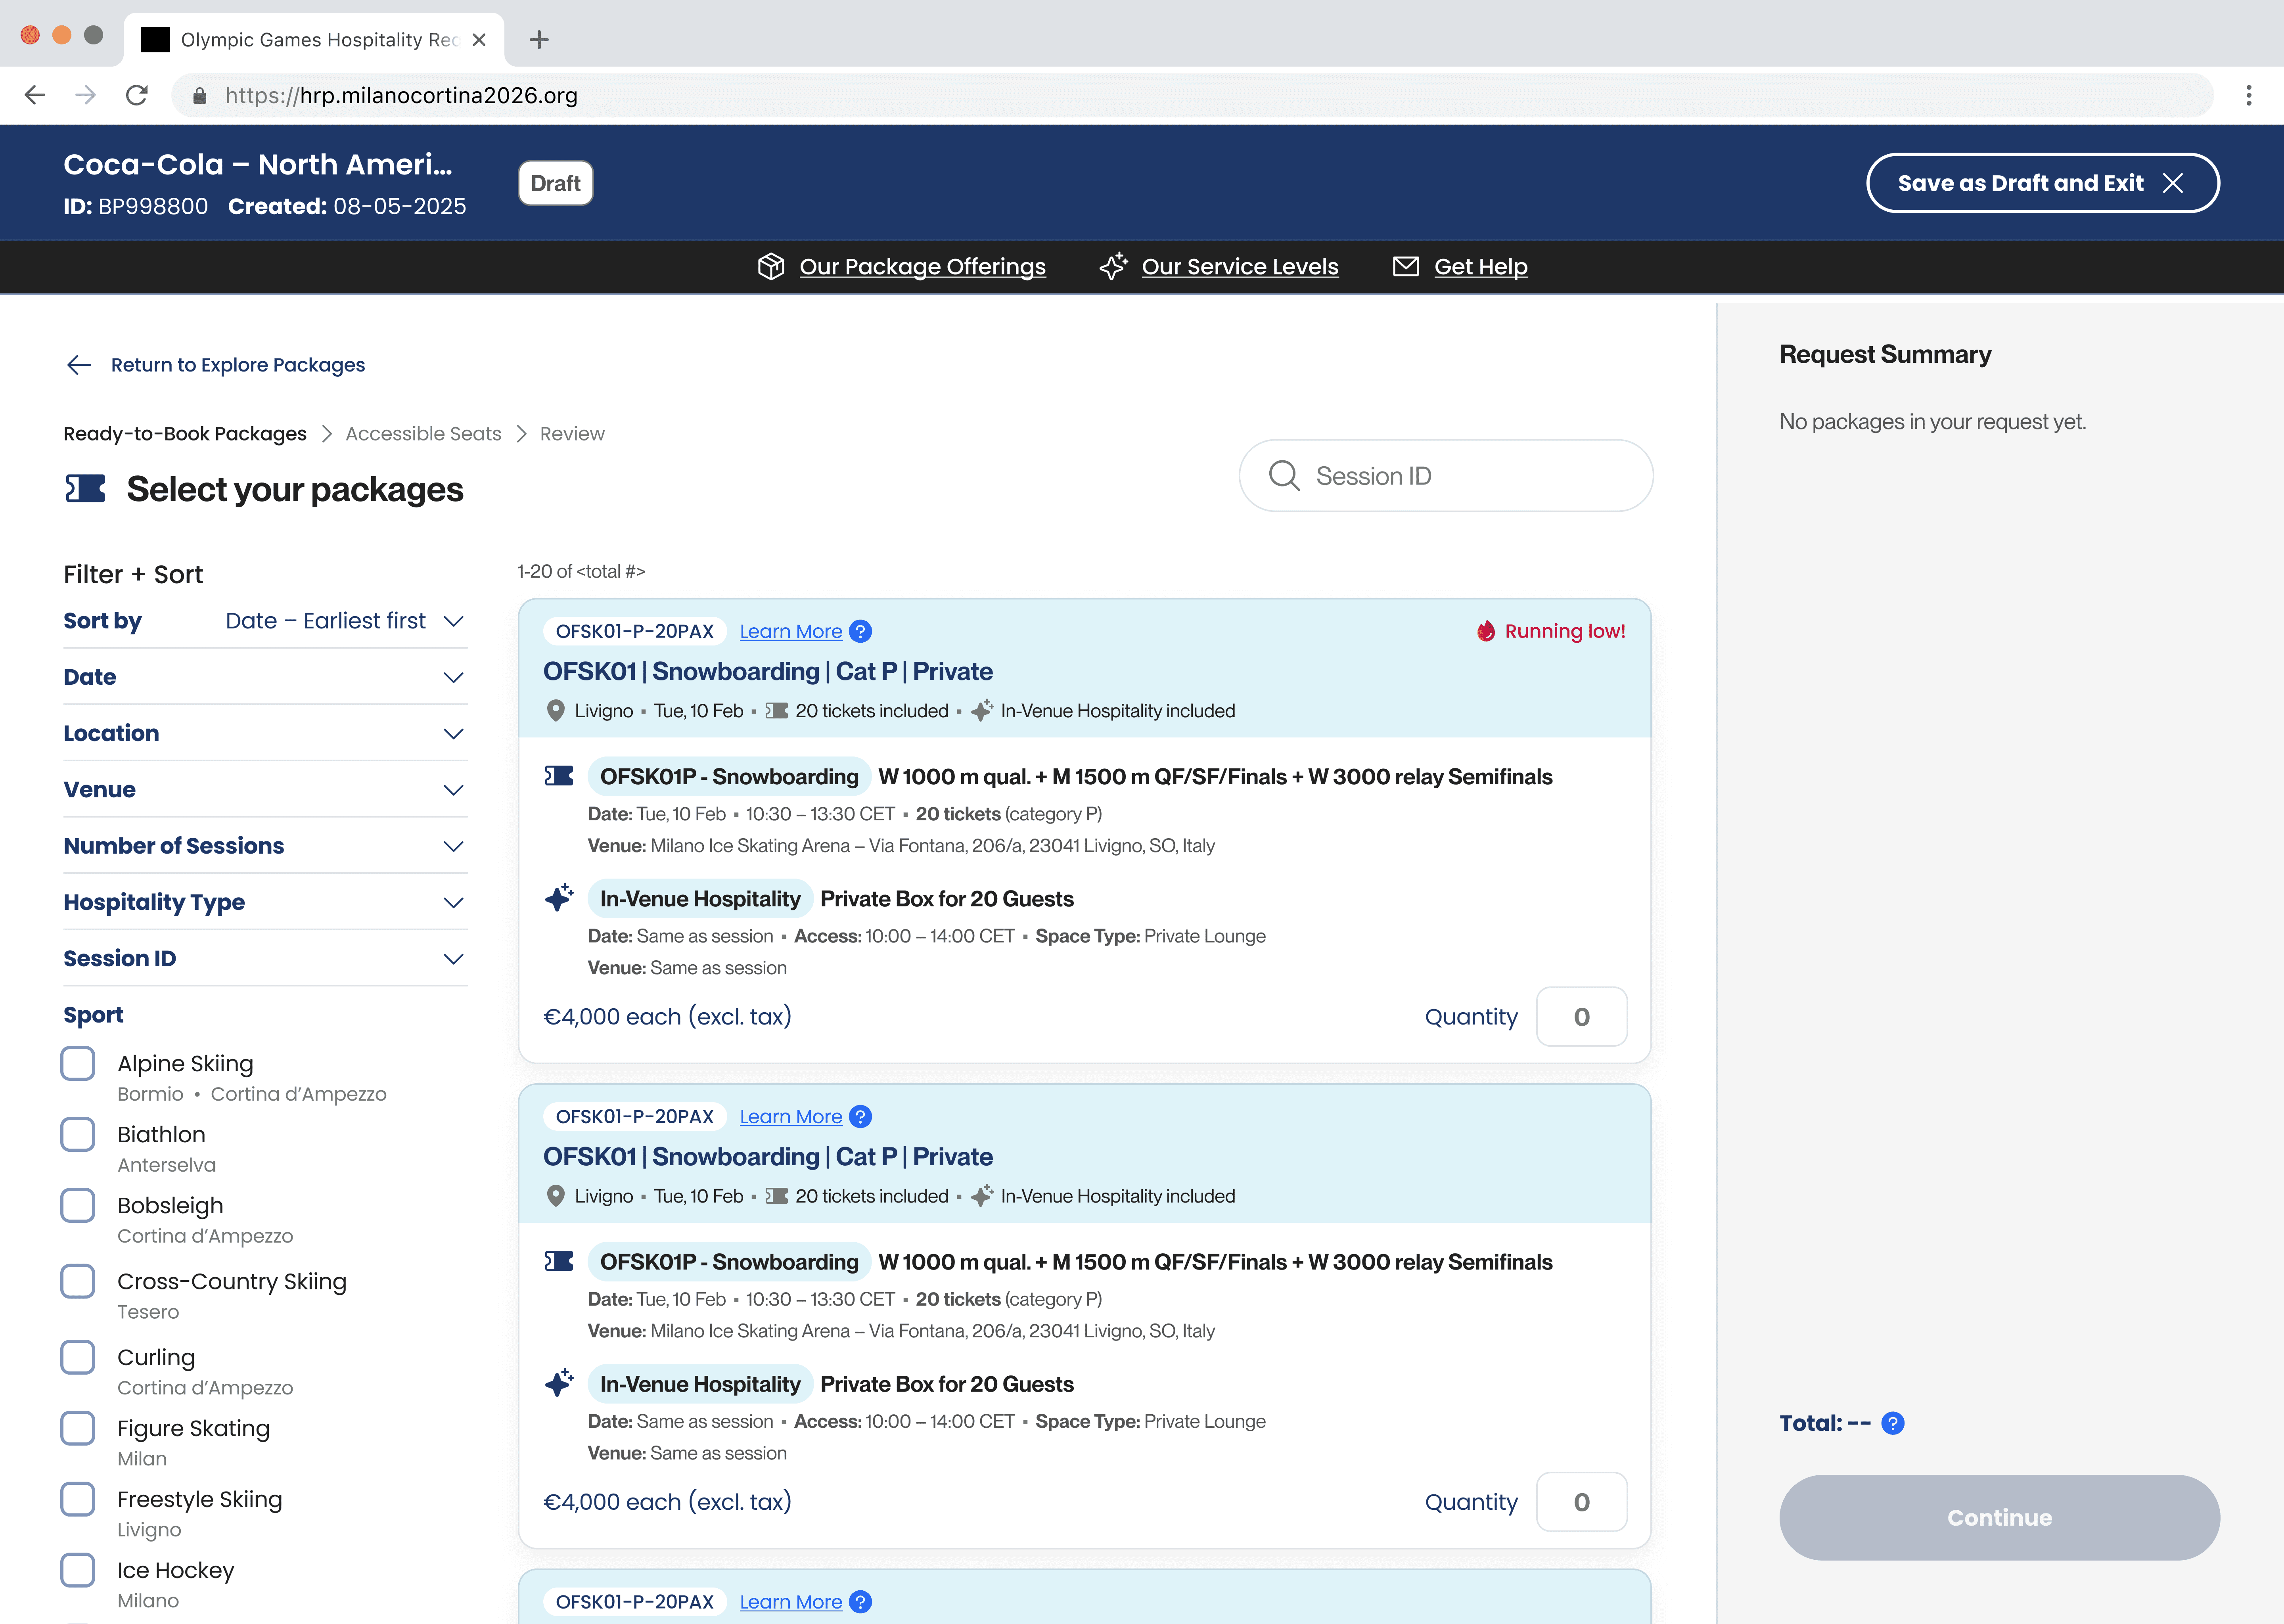Image resolution: width=2284 pixels, height=1624 pixels.
Task: Enable the Curling sport checkbox
Action: (x=78, y=1357)
